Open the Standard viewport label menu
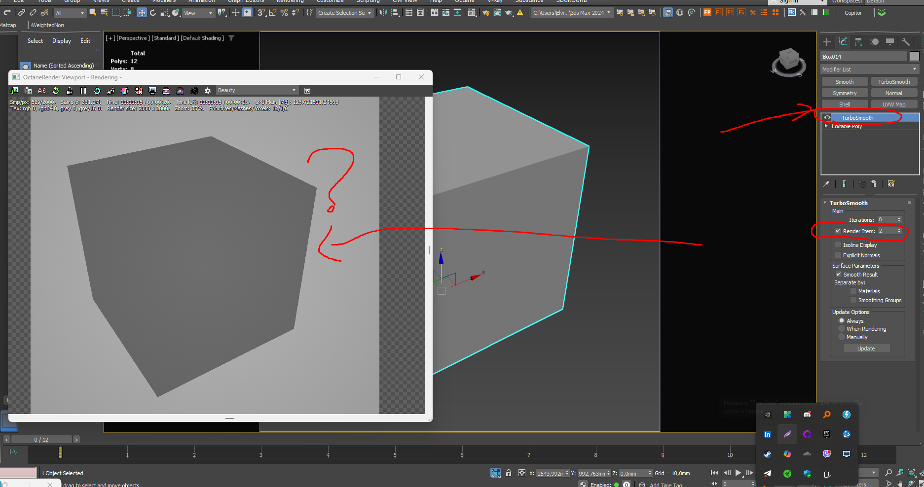Viewport: 924px width, 487px height. 165,38
